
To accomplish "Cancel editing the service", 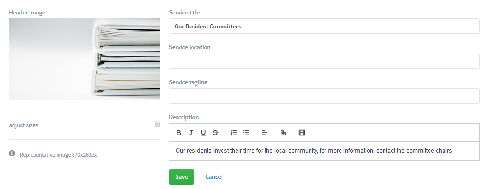I will click(x=214, y=177).
